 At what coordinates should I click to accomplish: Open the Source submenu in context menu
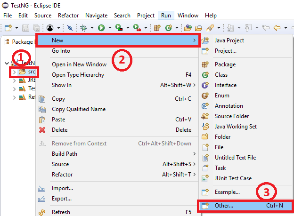coord(117,164)
